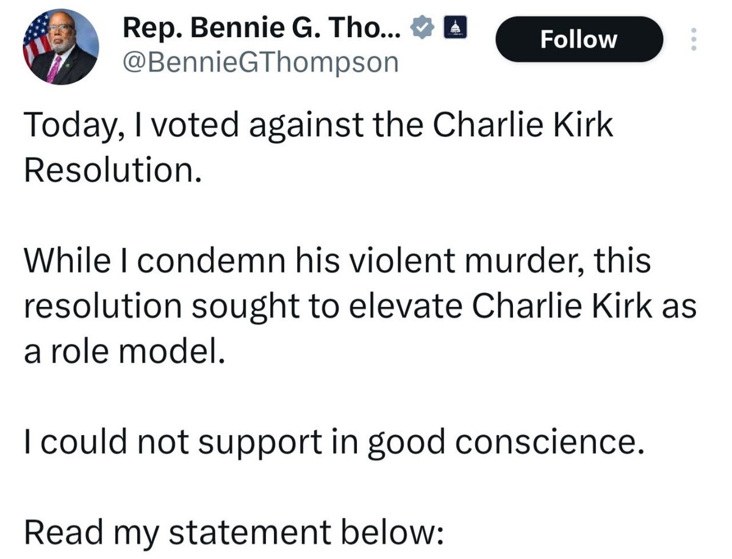Open the three-dot more options menu

coord(692,40)
